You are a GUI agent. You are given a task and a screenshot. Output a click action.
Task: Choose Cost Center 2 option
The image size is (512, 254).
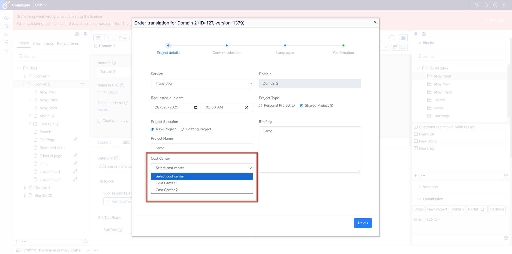click(202, 190)
